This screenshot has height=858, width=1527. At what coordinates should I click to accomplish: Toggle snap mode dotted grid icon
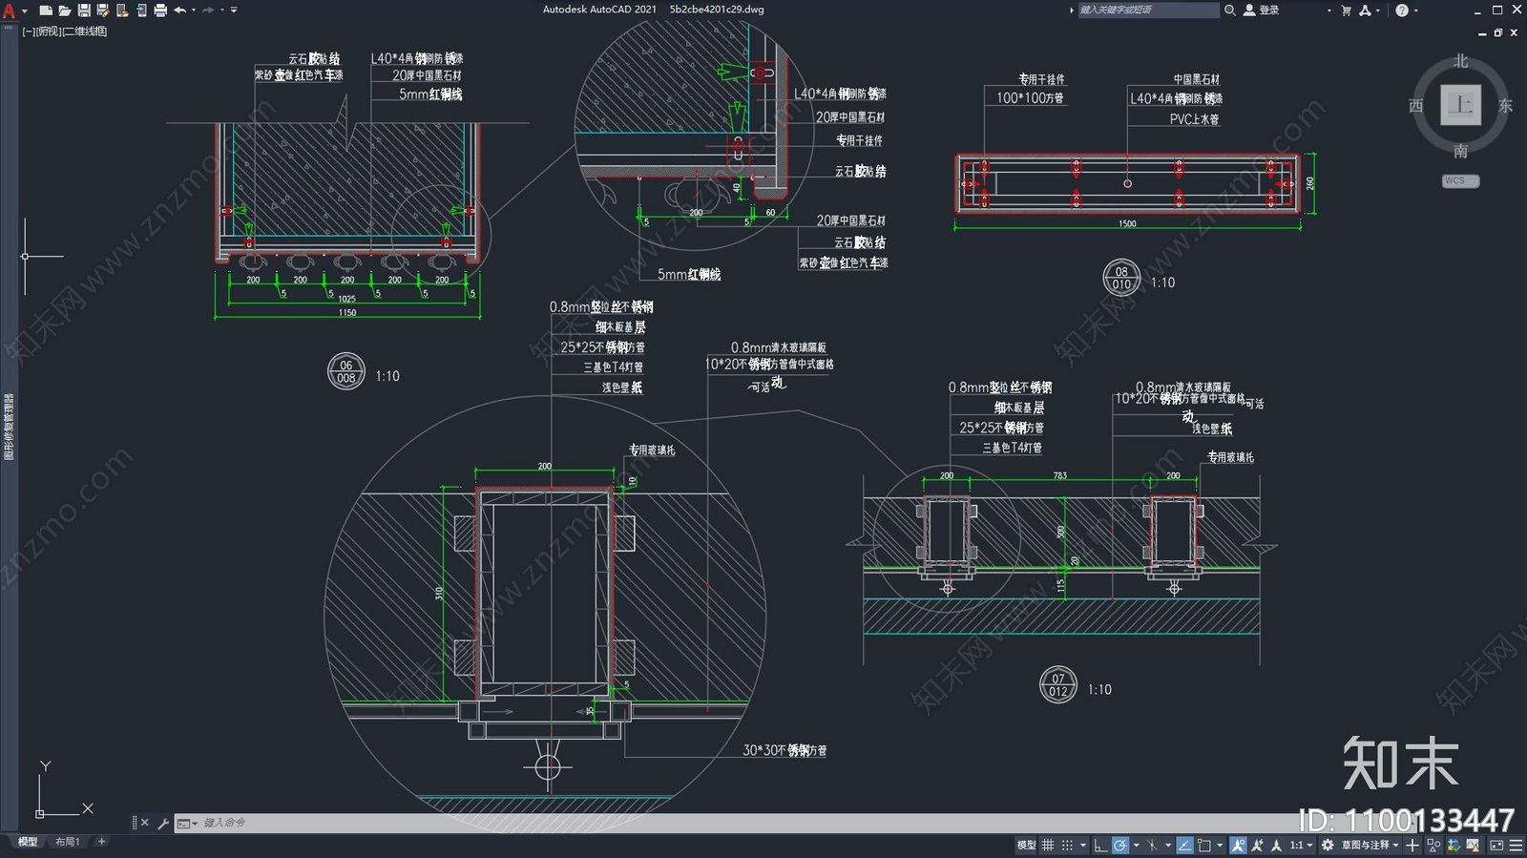[x=1067, y=846]
